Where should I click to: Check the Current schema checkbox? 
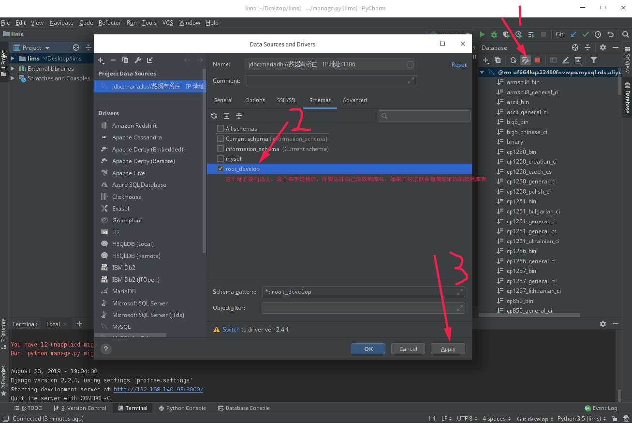click(220, 138)
